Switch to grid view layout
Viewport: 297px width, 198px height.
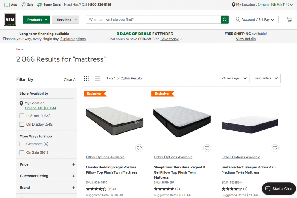point(86,78)
